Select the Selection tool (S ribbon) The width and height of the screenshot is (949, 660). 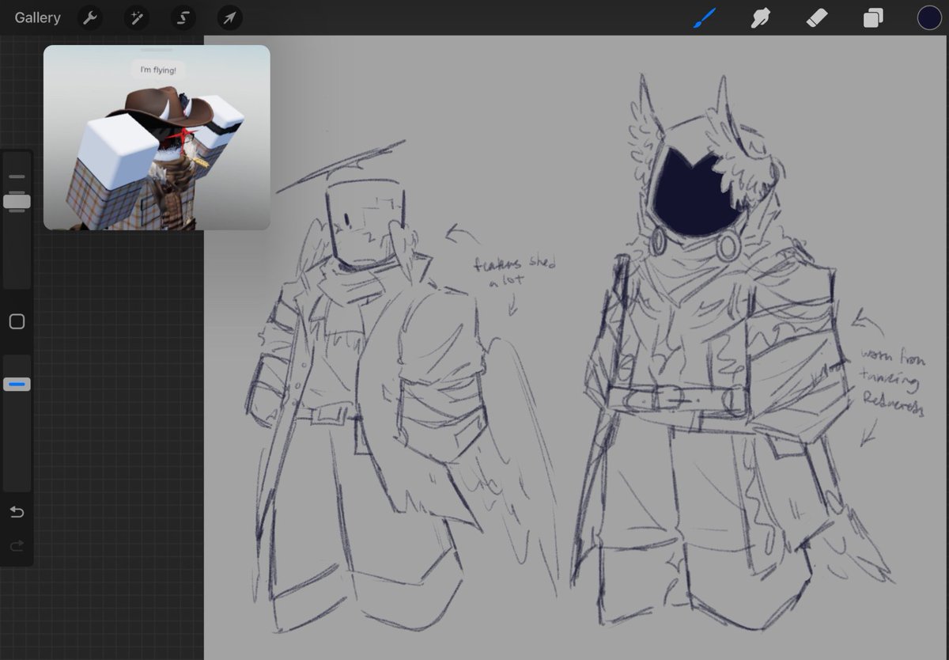183,17
